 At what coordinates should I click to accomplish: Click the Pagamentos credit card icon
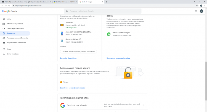(x=4, y=43)
